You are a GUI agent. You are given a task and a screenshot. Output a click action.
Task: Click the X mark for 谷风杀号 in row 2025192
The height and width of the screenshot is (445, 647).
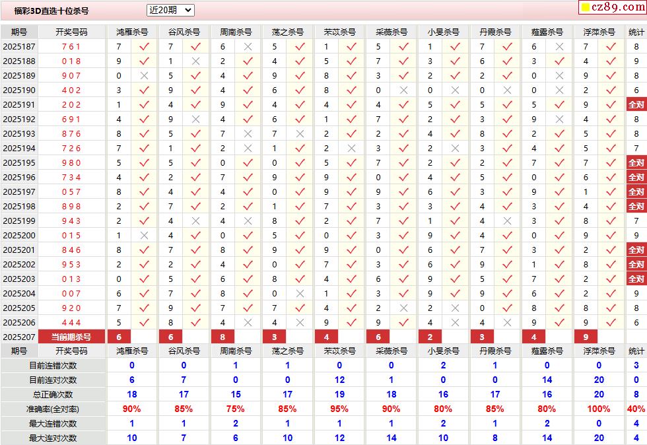coord(195,120)
